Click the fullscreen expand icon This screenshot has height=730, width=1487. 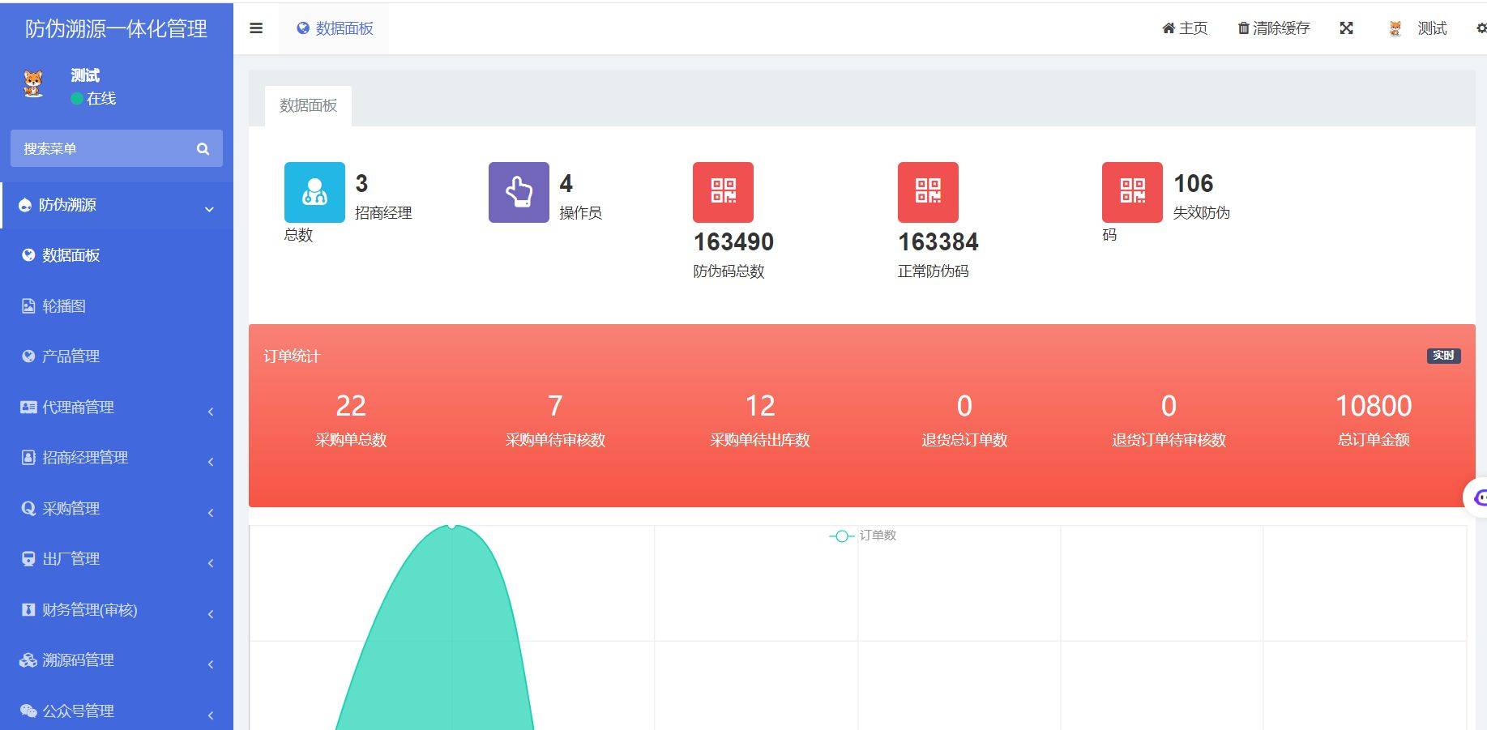tap(1346, 28)
